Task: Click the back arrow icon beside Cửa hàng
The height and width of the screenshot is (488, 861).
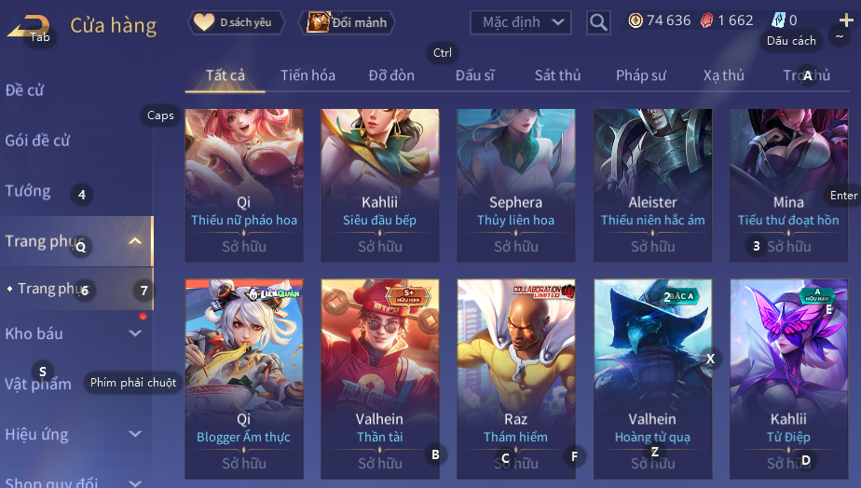Action: pos(29,26)
